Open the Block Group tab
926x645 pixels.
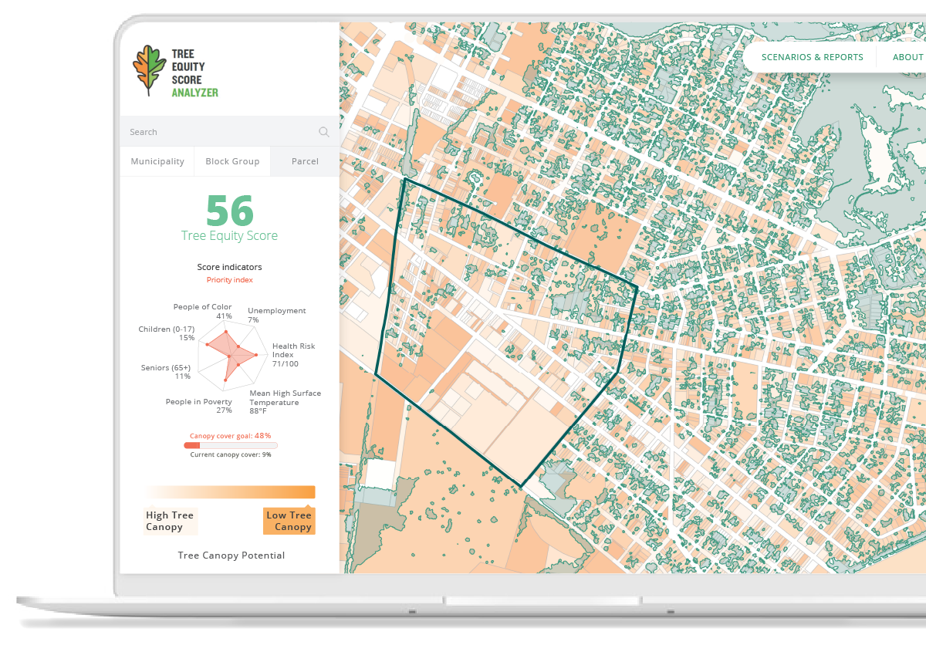(x=232, y=161)
